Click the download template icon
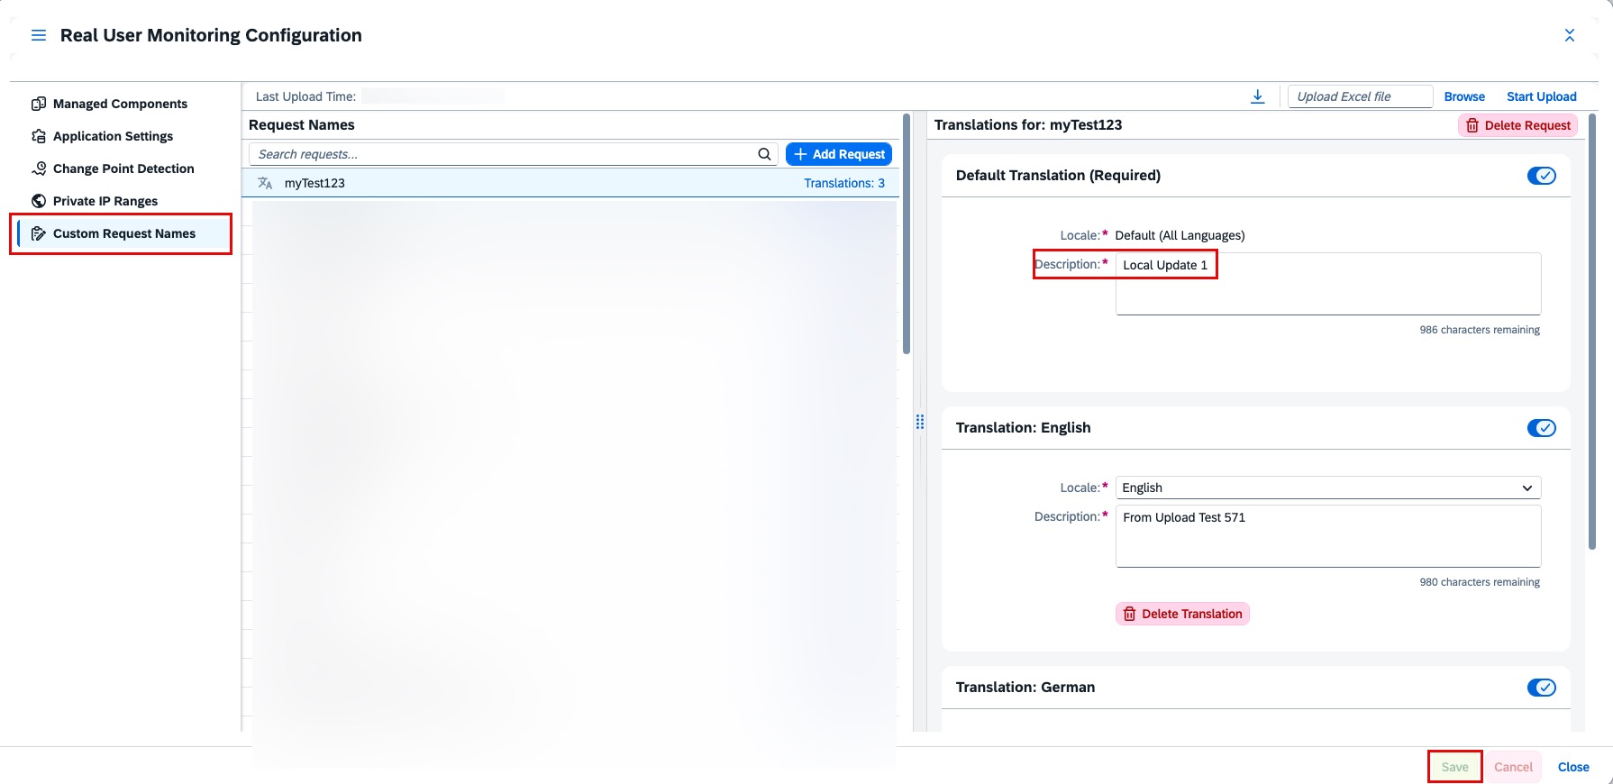This screenshot has height=784, width=1613. 1257,96
